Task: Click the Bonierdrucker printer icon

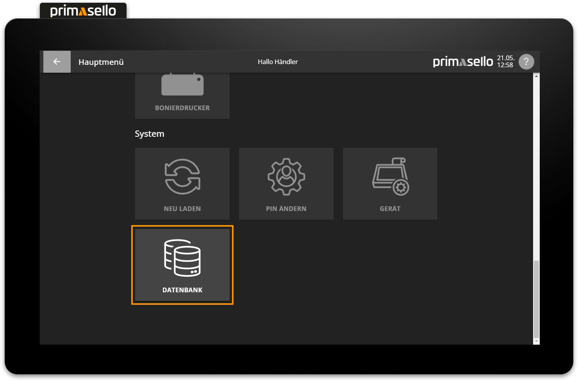Action: pos(182,85)
